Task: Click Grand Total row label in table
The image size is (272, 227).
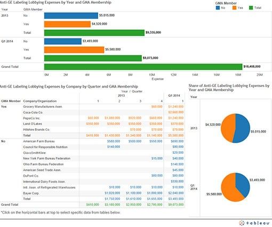Action: [x=10, y=205]
